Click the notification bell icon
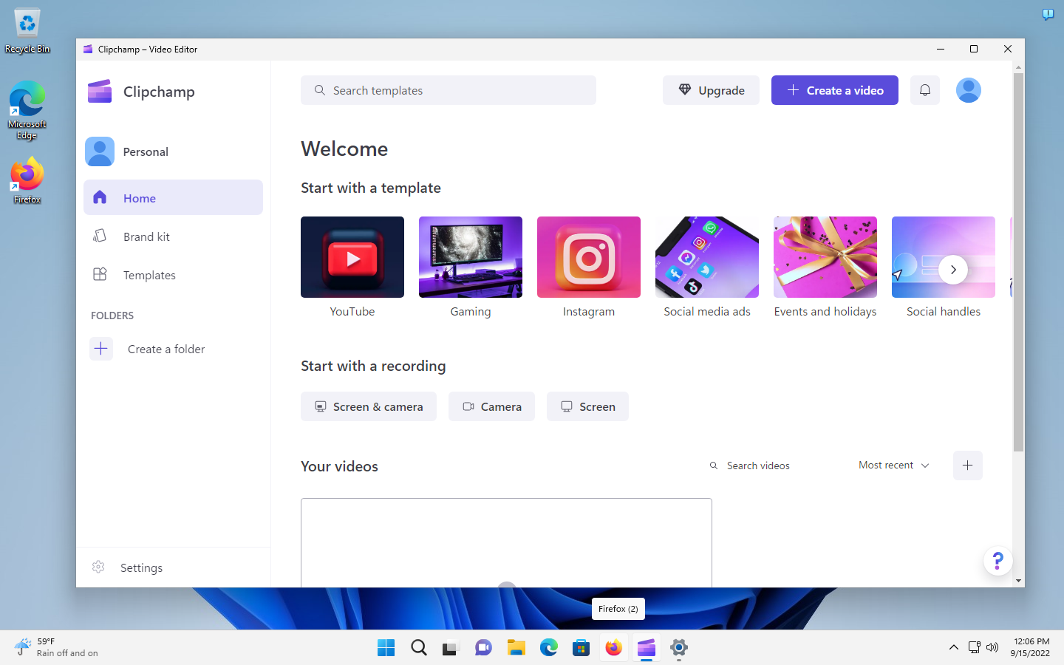 pyautogui.click(x=924, y=89)
